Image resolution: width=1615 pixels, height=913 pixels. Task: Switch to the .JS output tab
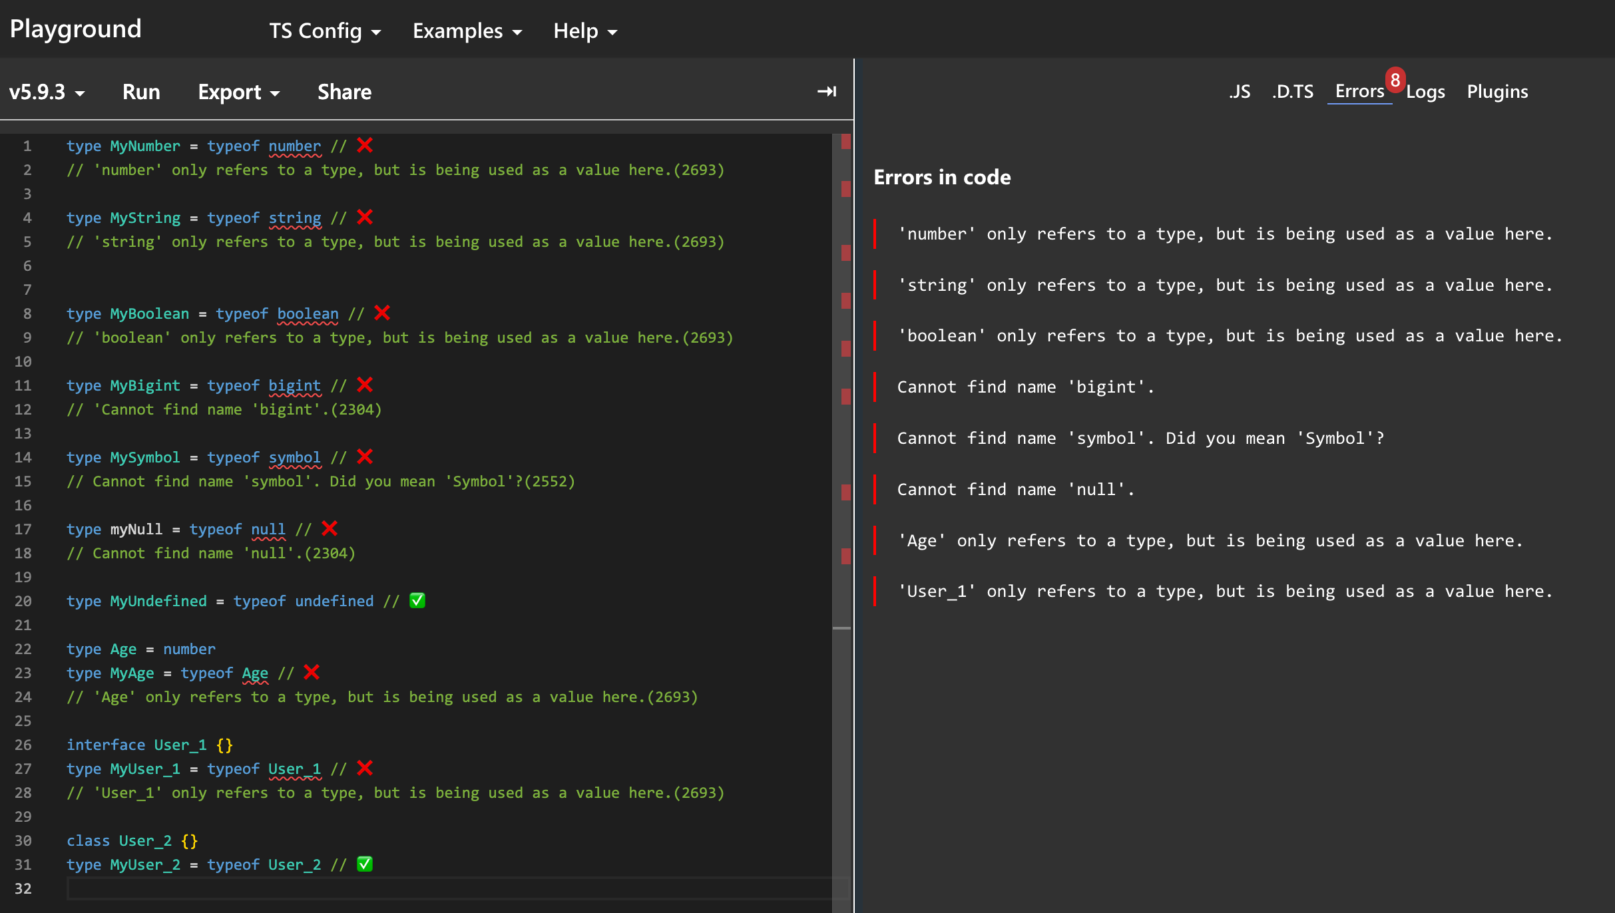1240,91
